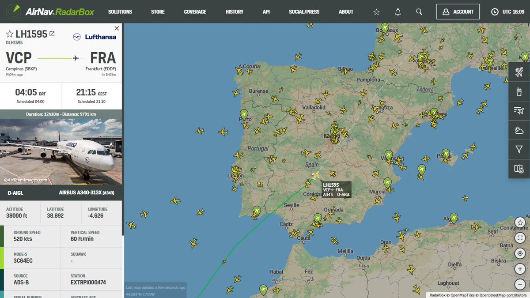Open the ABOUT menu
Image resolution: width=530 pixels, height=298 pixels.
[346, 12]
